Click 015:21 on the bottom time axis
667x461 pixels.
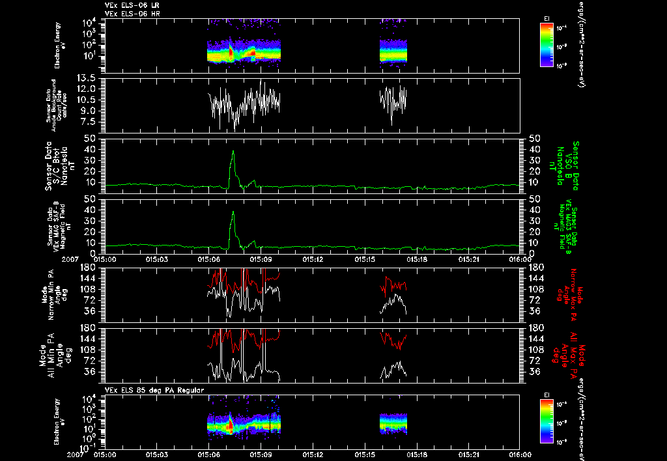(x=468, y=454)
